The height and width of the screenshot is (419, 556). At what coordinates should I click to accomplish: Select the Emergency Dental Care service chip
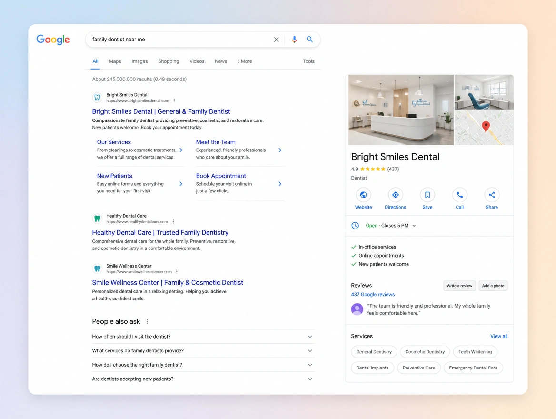[x=473, y=368]
